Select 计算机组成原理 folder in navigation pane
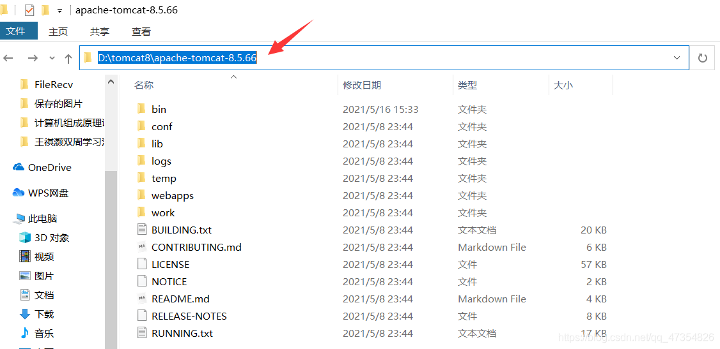 [70, 123]
